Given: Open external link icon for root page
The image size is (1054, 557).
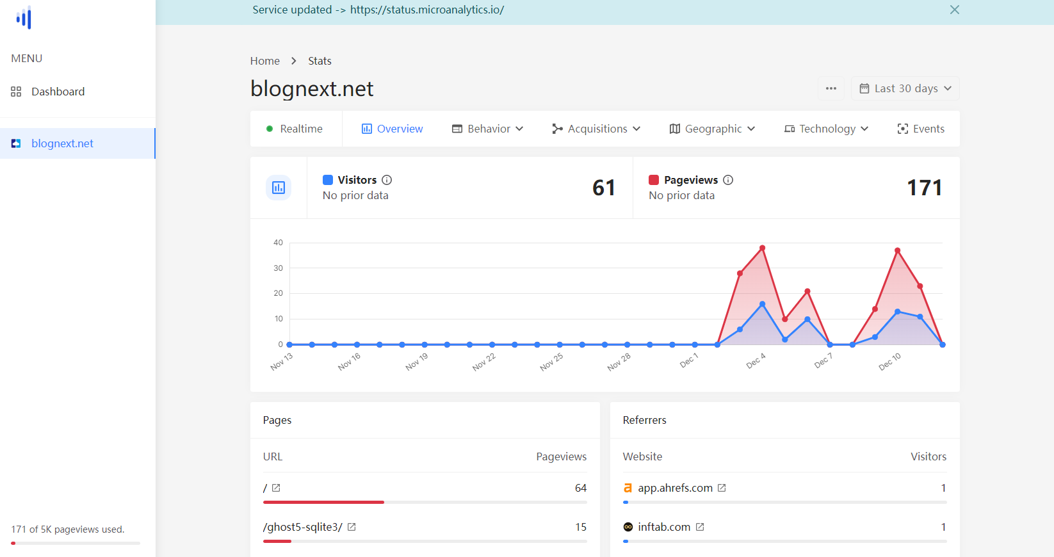Looking at the screenshot, I should [x=276, y=488].
